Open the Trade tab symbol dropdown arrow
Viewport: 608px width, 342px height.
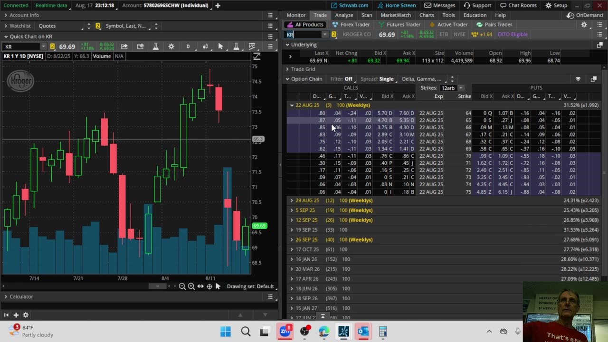(x=324, y=35)
